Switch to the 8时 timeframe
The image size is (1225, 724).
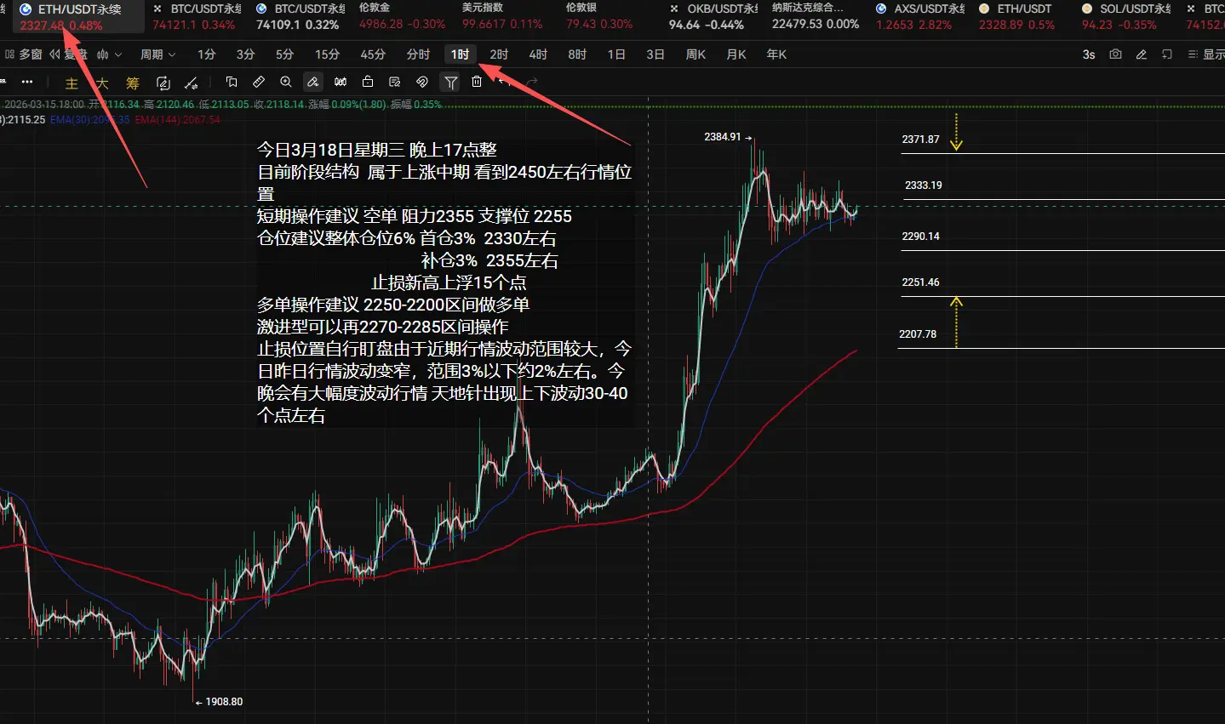coord(578,54)
